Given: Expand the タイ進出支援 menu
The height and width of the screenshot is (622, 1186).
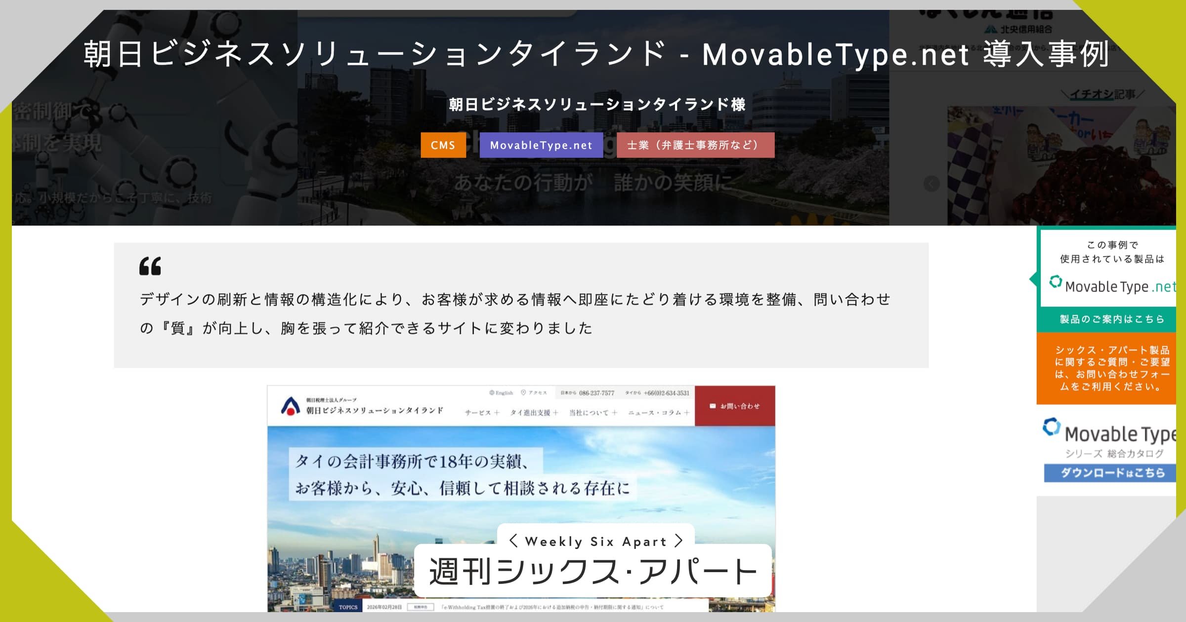Looking at the screenshot, I should pyautogui.click(x=555, y=413).
